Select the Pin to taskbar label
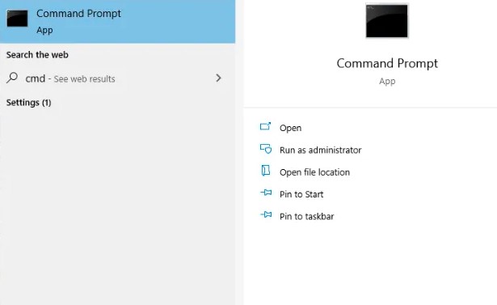This screenshot has width=497, height=305. point(307,217)
